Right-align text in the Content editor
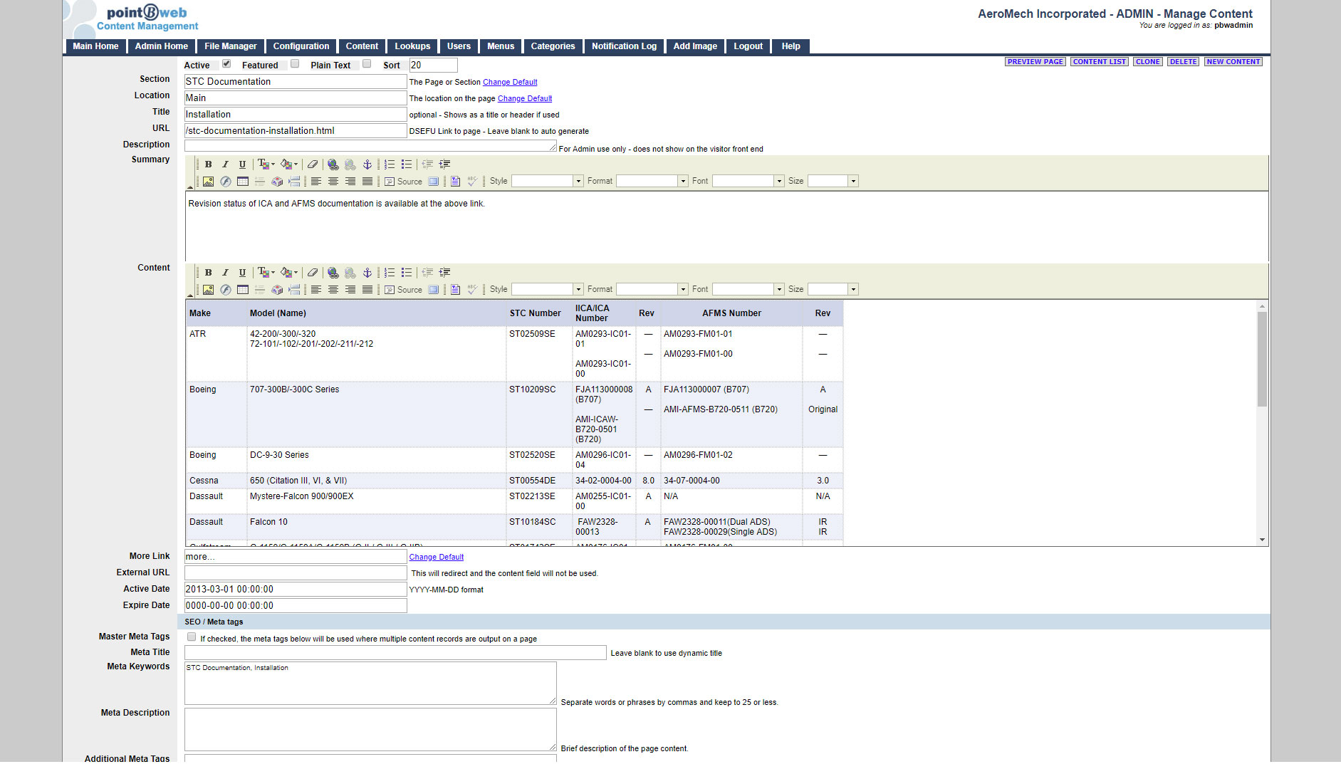Image resolution: width=1341 pixels, height=769 pixels. click(x=350, y=290)
